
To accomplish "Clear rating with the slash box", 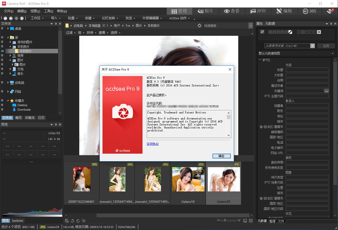I will click(x=290, y=32).
